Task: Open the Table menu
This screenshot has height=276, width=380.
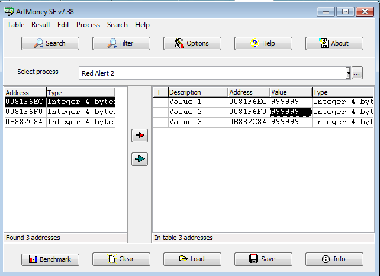Action: tap(16, 25)
